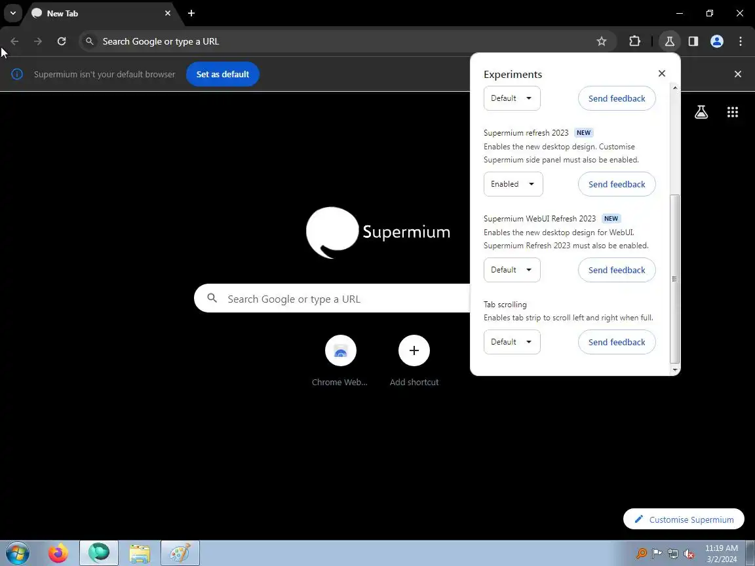
Task: Toggle the Experiments flask toolbar icon
Action: [x=669, y=41]
